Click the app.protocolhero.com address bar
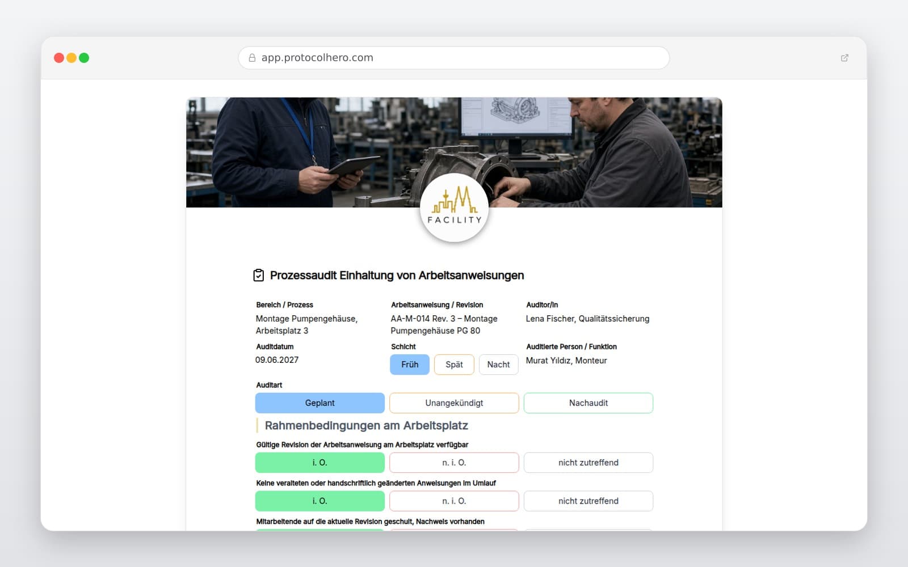The image size is (908, 567). (x=454, y=58)
